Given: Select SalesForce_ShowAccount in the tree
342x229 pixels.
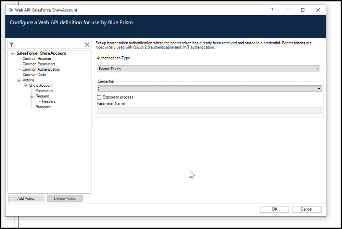Looking at the screenshot, I should tap(41, 53).
